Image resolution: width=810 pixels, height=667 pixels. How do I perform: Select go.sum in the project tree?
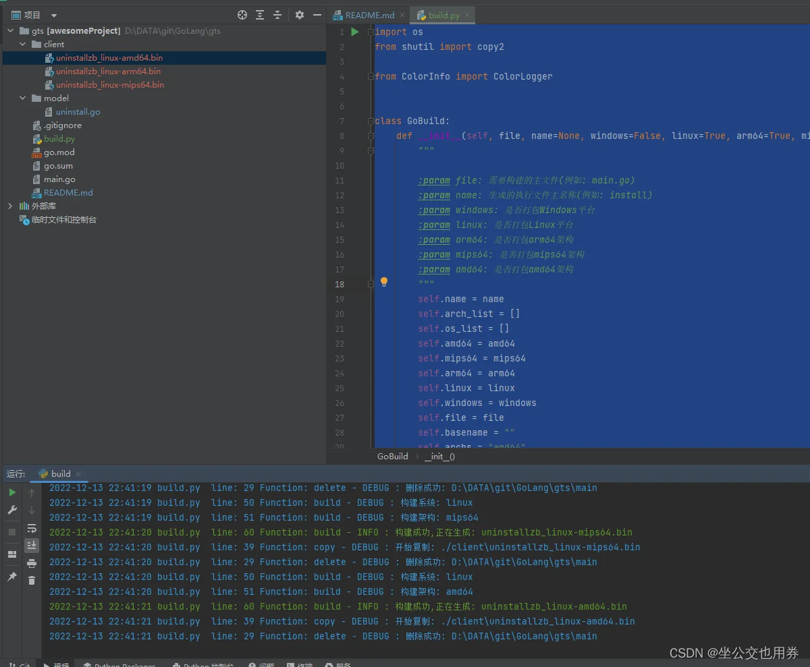tap(58, 166)
